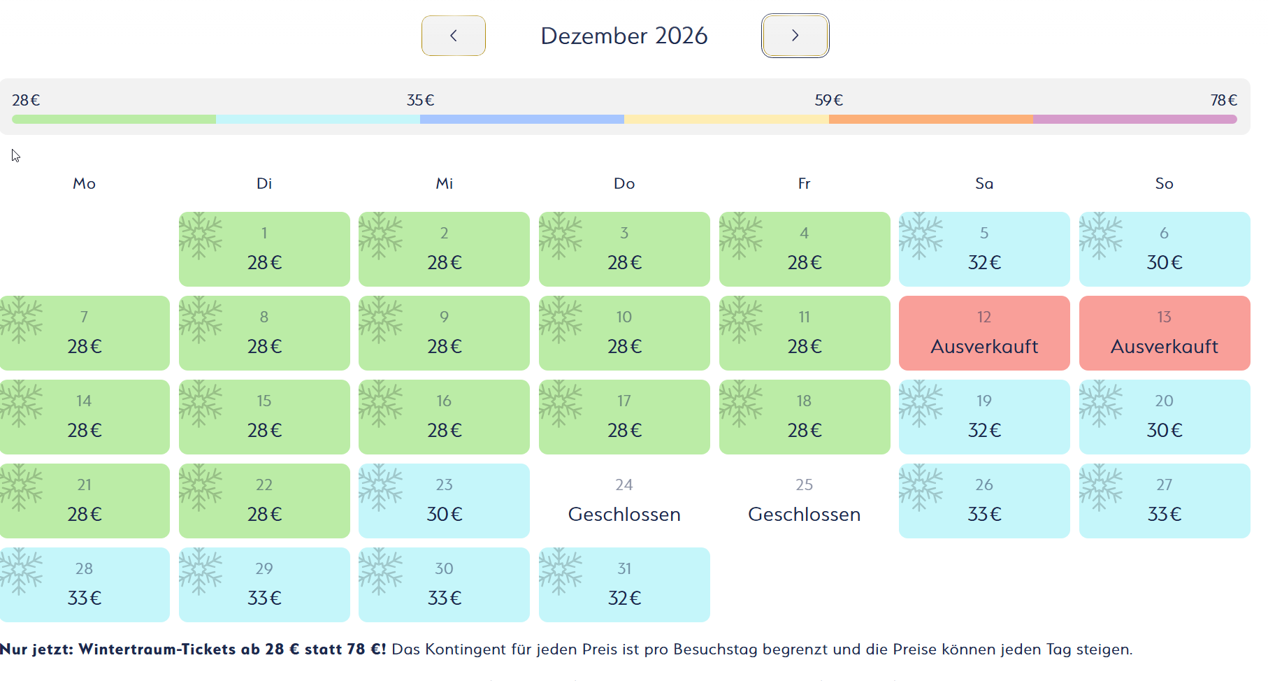The image size is (1268, 681).
Task: Click the closed December 24 cell
Action: click(624, 501)
